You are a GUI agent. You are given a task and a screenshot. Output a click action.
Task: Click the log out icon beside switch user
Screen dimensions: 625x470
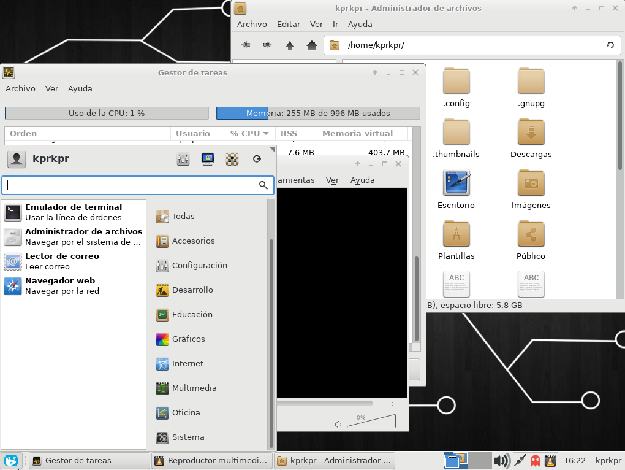257,159
